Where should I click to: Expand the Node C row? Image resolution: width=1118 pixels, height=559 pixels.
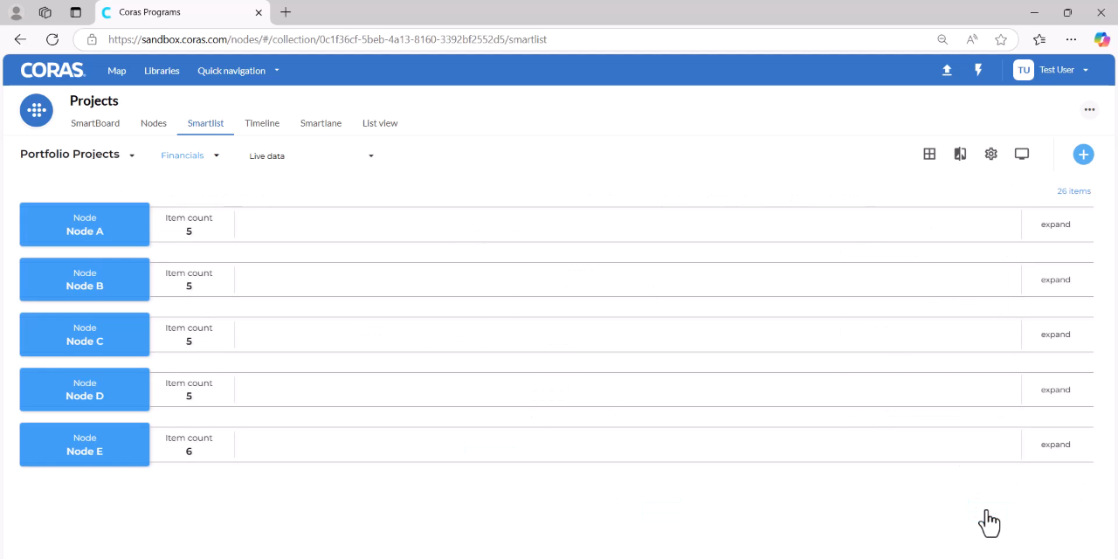pos(1055,335)
